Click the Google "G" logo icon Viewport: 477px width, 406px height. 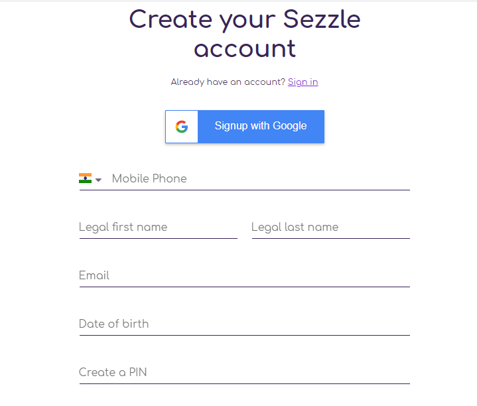point(182,127)
